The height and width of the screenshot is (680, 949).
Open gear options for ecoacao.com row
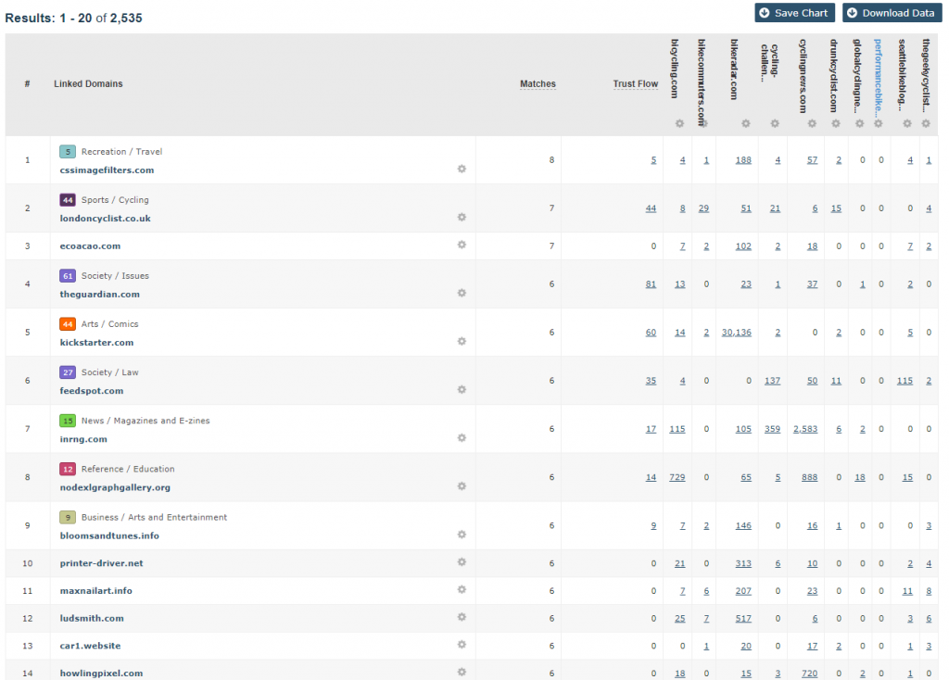pyautogui.click(x=462, y=245)
